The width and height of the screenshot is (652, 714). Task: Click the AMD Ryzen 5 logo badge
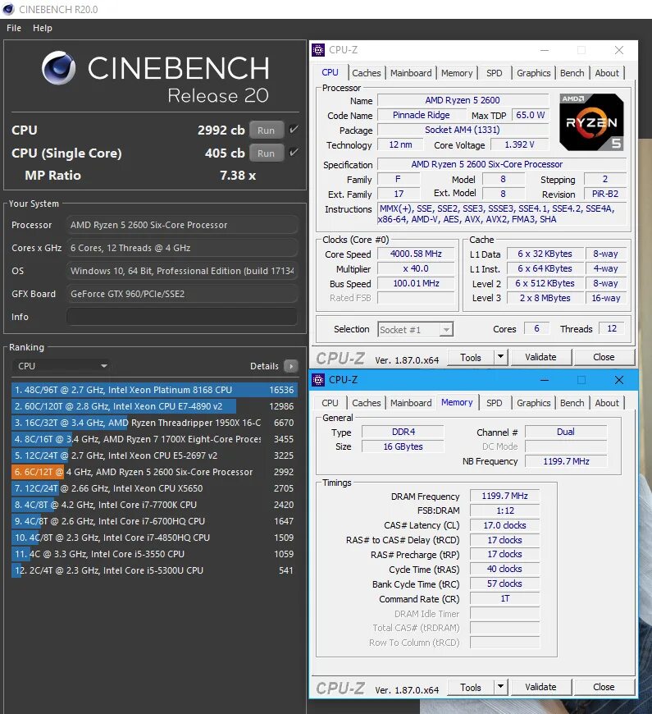[x=591, y=122]
